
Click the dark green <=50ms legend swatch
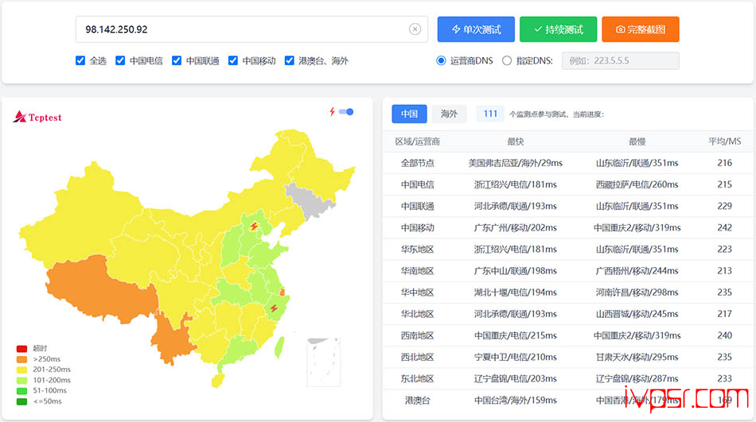[21, 402]
